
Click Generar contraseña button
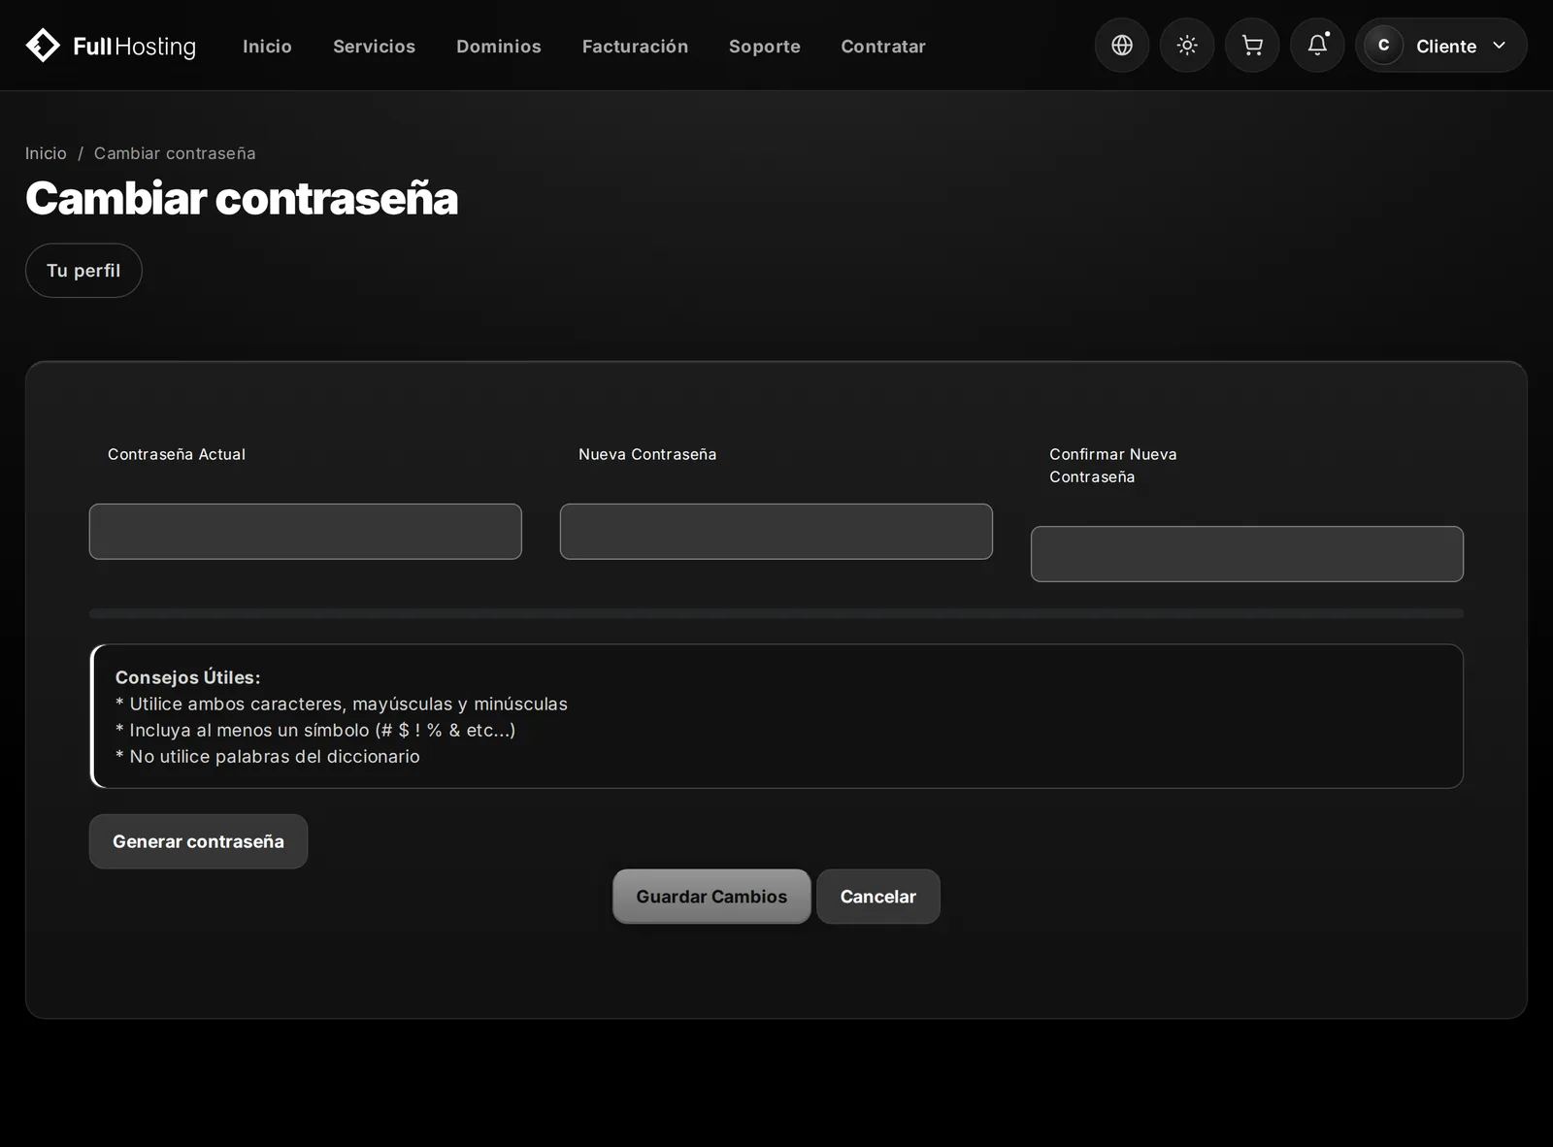[198, 841]
